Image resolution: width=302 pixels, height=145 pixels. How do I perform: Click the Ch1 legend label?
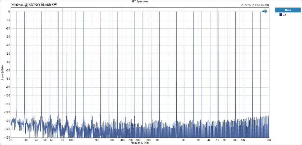(285, 15)
